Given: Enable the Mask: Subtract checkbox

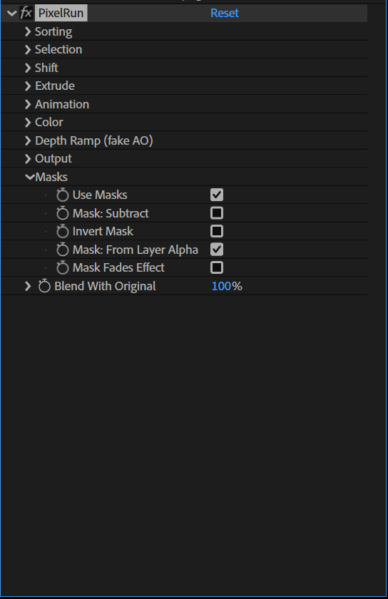Looking at the screenshot, I should pyautogui.click(x=217, y=213).
